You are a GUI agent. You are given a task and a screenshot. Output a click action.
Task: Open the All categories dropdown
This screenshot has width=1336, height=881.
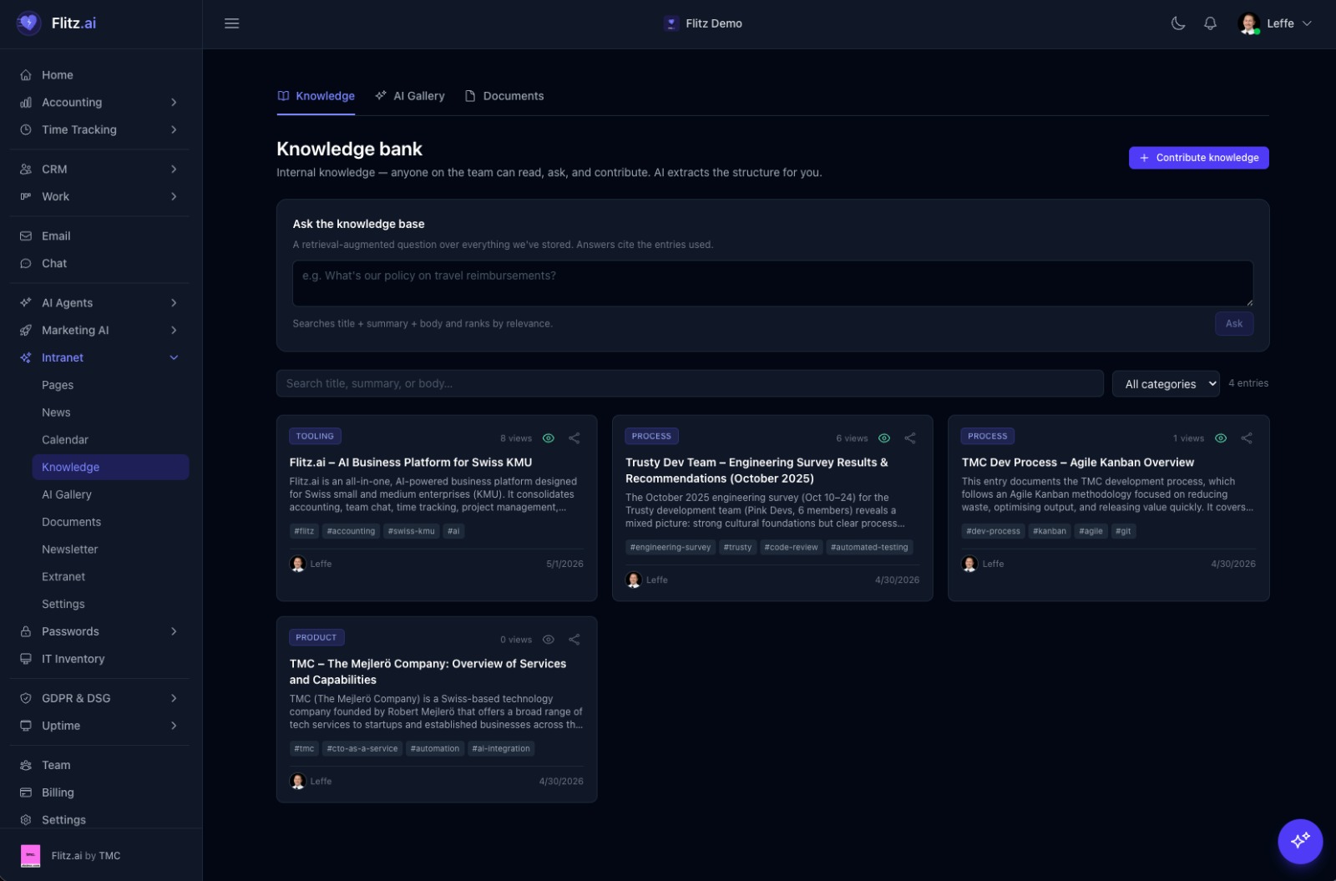(1166, 384)
